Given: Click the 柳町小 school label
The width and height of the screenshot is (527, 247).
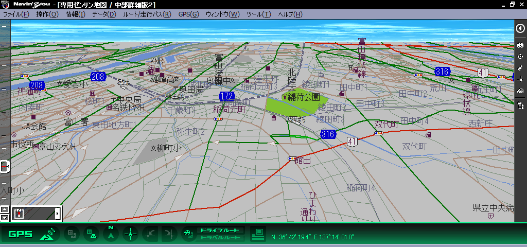Looking at the screenshot, I should click(167, 147).
